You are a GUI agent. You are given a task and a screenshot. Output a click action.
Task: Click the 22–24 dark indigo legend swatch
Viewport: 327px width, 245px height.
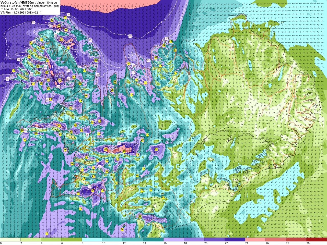coord(235,240)
